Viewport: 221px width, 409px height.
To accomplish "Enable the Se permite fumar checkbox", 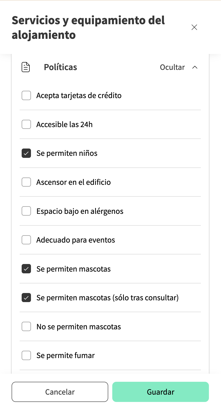I will (26, 356).
